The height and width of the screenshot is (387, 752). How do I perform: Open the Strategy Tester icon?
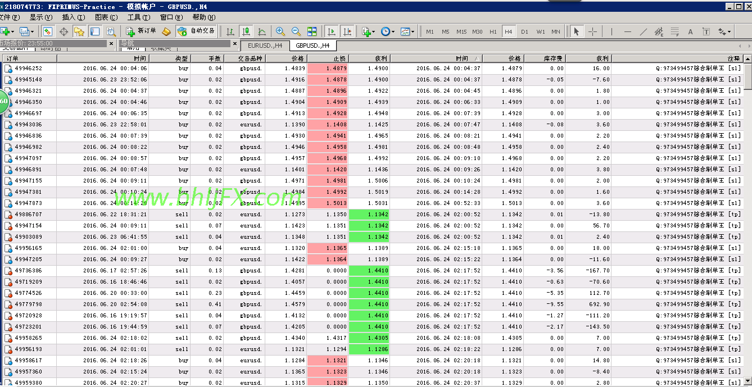tap(111, 31)
